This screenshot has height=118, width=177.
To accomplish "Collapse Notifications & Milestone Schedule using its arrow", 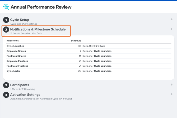I will click(172, 29).
